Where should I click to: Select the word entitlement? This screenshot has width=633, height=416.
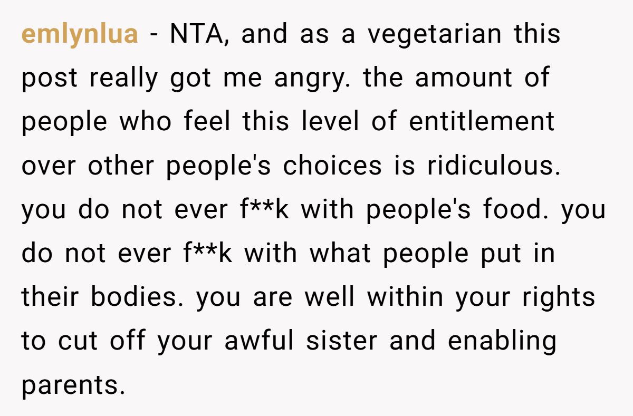click(482, 122)
